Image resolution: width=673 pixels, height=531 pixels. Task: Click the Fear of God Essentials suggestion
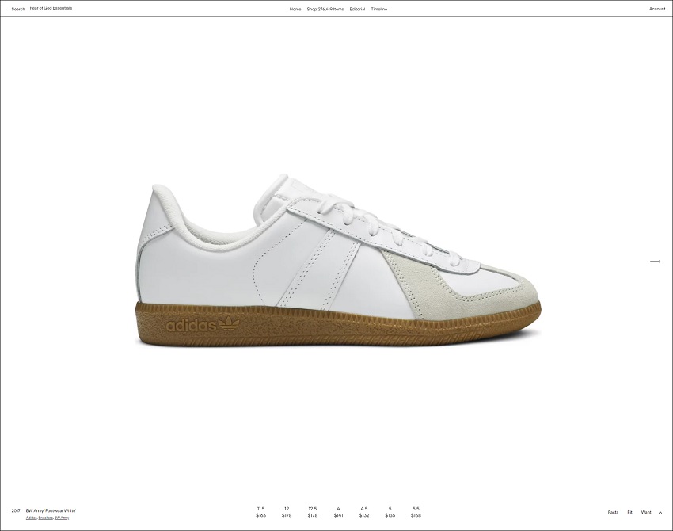(51, 8)
